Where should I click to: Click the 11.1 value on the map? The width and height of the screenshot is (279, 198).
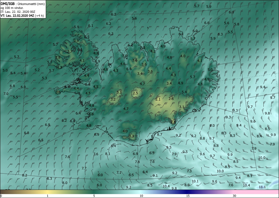pos(262,187)
